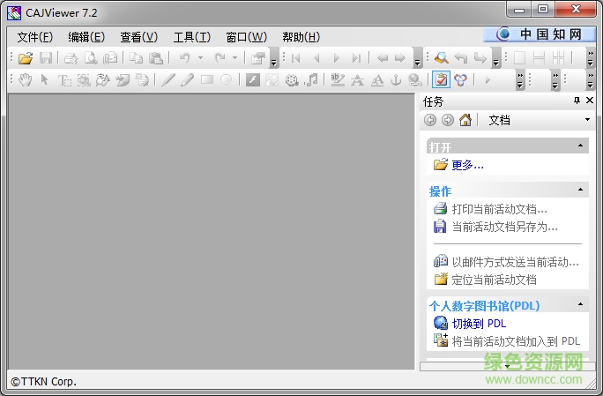603x396 pixels.
Task: Collapse the 操作 section
Action: click(x=580, y=190)
